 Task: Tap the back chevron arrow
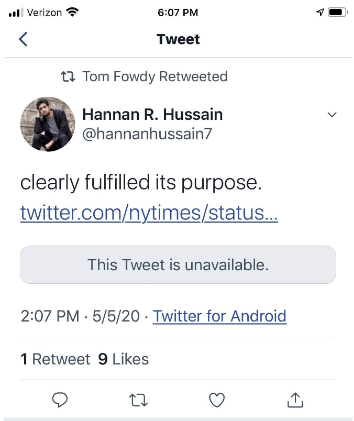(23, 39)
